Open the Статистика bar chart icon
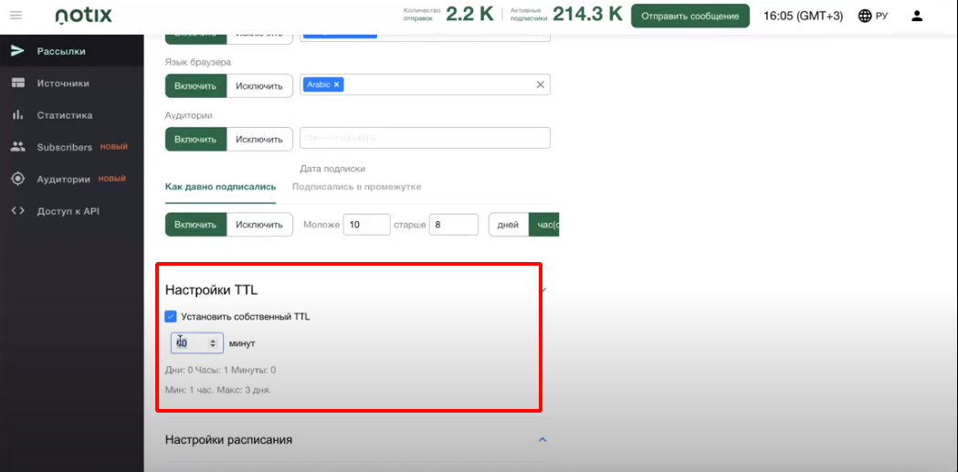Viewport: 958px width, 472px height. [x=17, y=115]
